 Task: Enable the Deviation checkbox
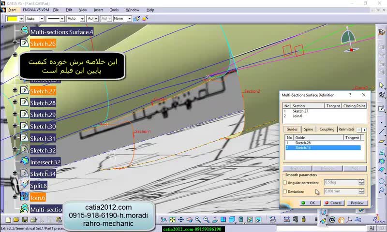pyautogui.click(x=285, y=191)
